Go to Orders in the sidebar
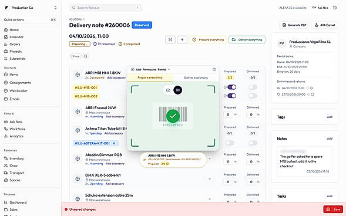 tap(12, 44)
